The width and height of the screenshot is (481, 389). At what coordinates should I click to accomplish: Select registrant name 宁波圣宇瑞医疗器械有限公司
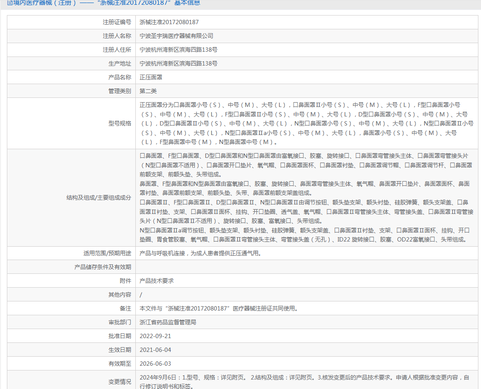coord(176,36)
